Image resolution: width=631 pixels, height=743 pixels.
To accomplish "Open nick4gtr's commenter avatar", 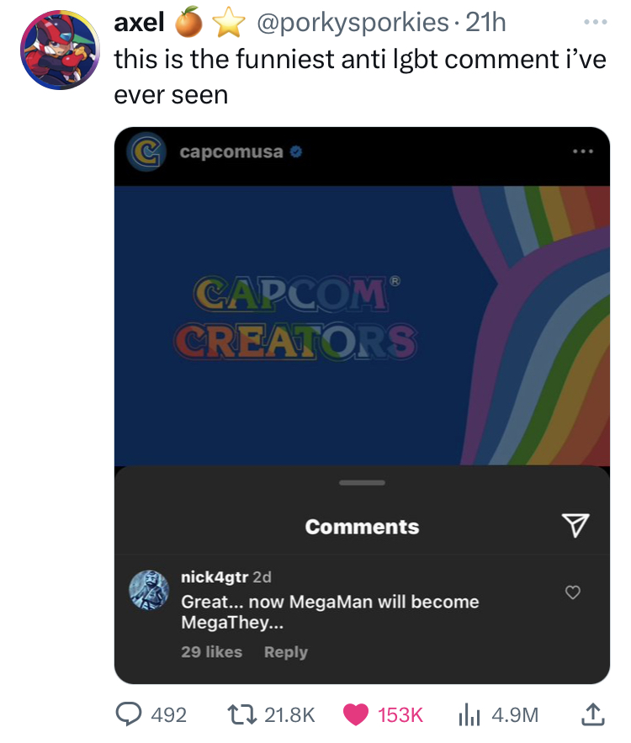I will [x=149, y=590].
